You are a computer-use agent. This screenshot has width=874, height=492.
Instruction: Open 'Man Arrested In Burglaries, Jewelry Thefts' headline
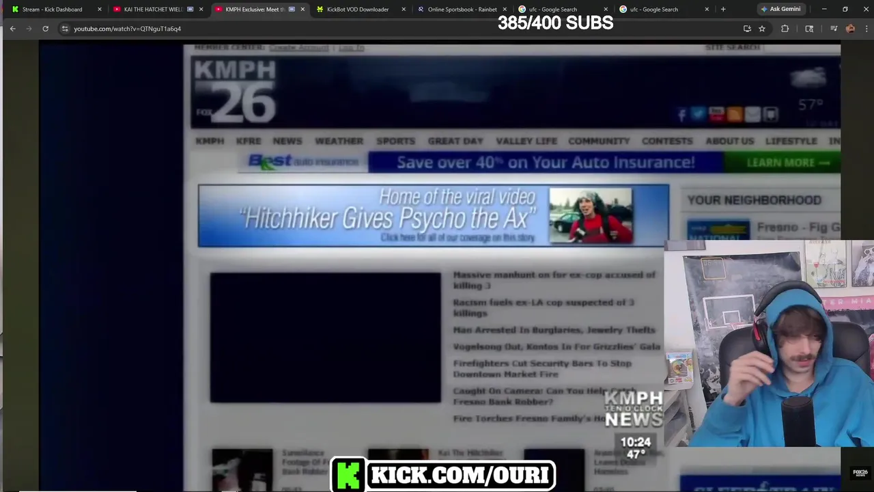[554, 330]
